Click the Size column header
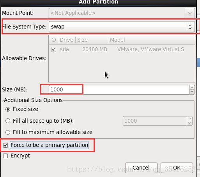 (92, 40)
